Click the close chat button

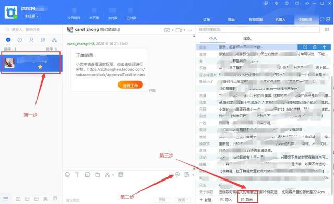pyautogui.click(x=162, y=200)
